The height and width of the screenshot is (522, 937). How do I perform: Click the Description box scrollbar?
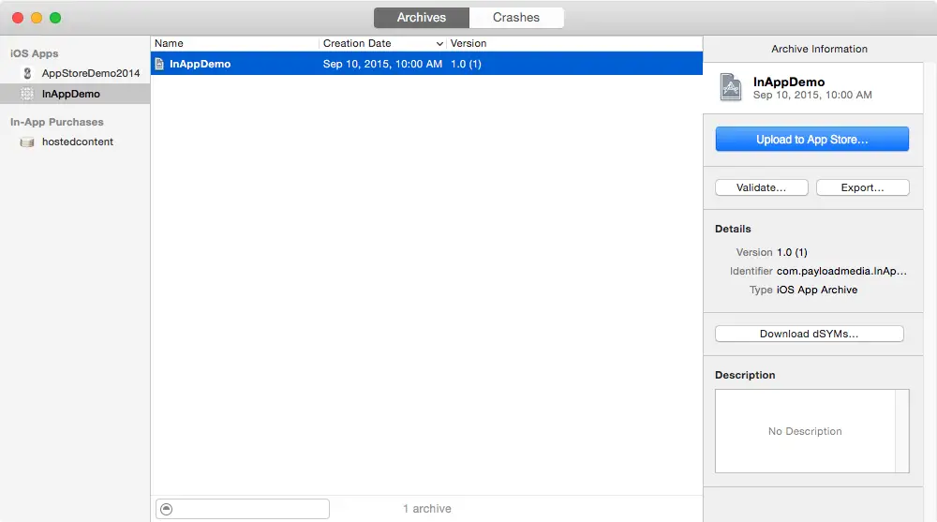902,431
